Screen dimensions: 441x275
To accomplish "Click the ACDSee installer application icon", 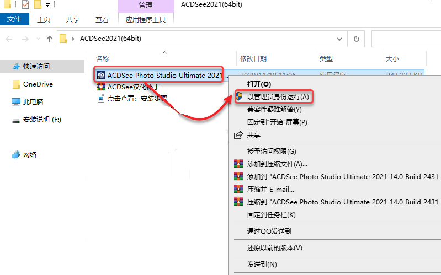I will [100, 75].
